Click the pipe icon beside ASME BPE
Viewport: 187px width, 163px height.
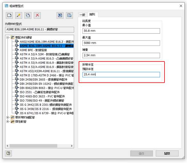click(x=17, y=50)
